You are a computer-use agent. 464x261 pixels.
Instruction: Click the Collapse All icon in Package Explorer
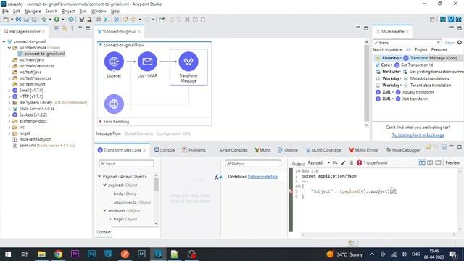(x=57, y=28)
